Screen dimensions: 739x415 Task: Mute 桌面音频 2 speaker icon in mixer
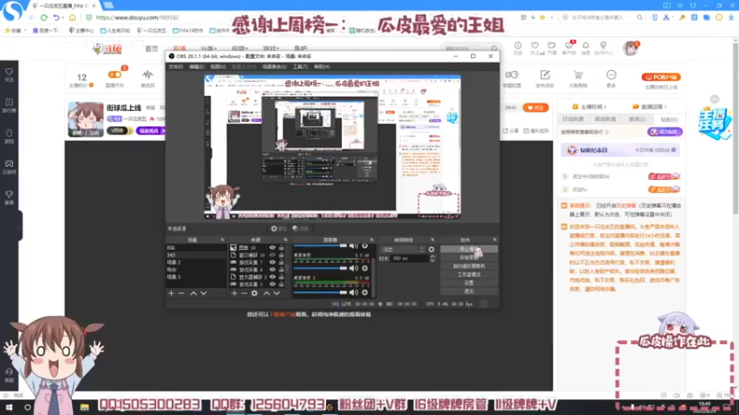pos(354,292)
